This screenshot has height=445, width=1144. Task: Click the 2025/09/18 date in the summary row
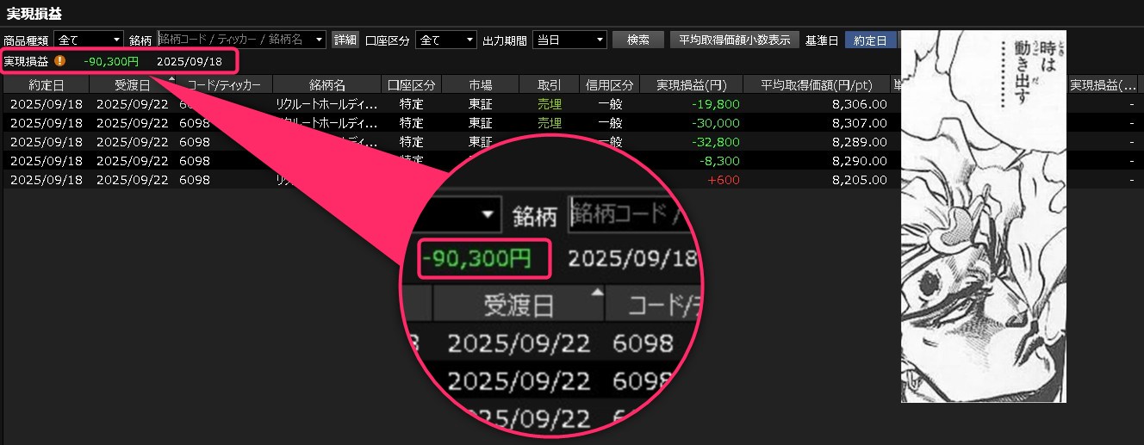point(190,61)
